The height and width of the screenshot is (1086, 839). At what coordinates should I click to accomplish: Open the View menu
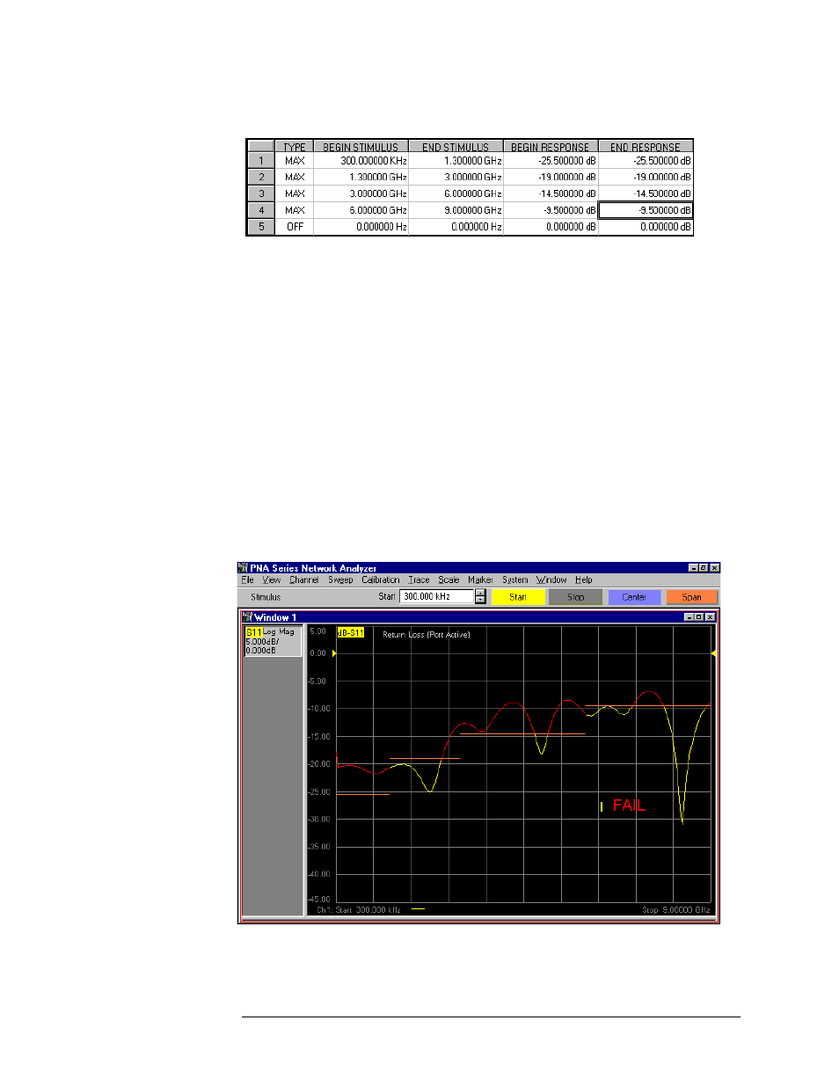point(272,579)
